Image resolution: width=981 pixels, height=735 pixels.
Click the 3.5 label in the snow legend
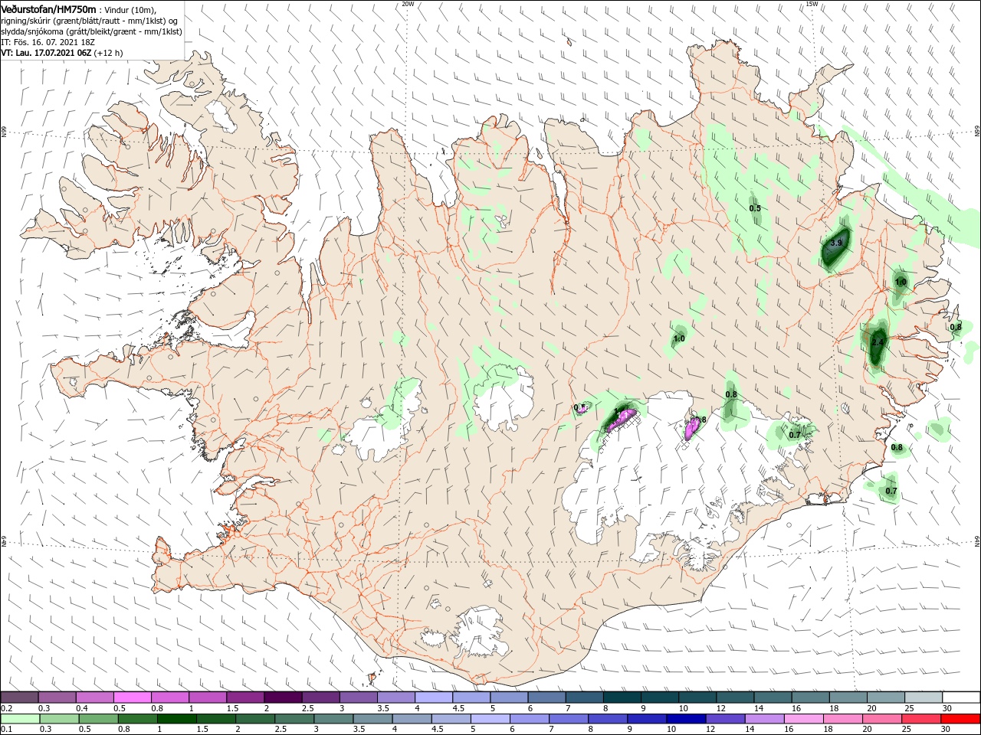pos(383,708)
